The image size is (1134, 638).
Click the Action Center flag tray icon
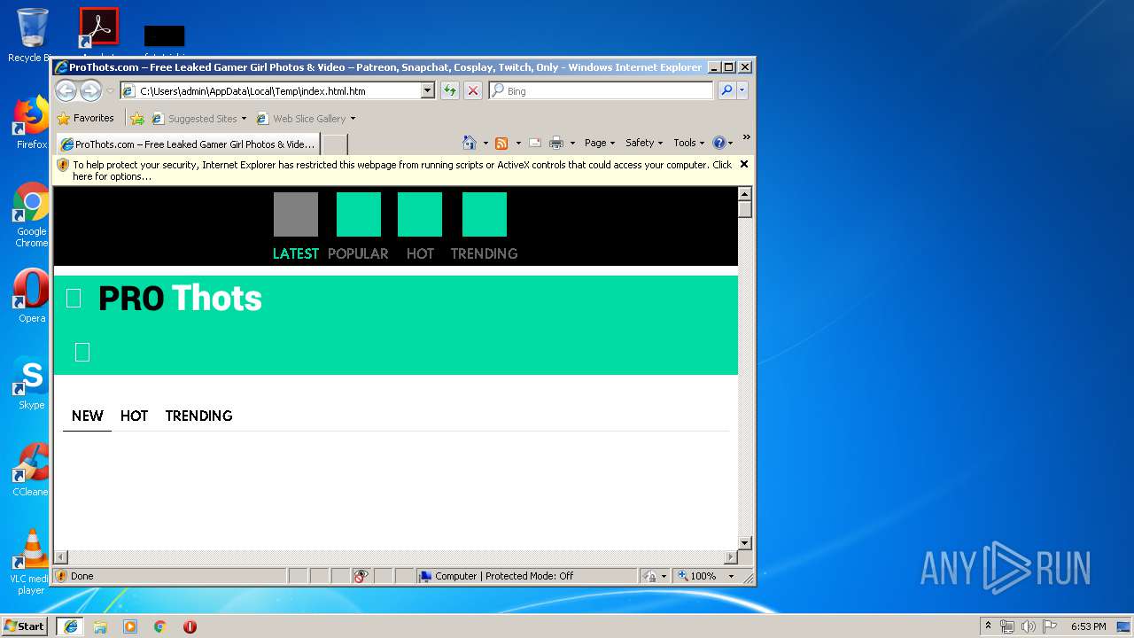tap(1049, 626)
